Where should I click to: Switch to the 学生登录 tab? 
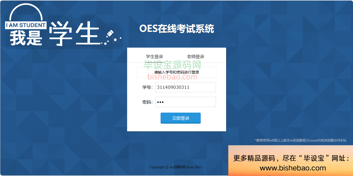click(154, 57)
